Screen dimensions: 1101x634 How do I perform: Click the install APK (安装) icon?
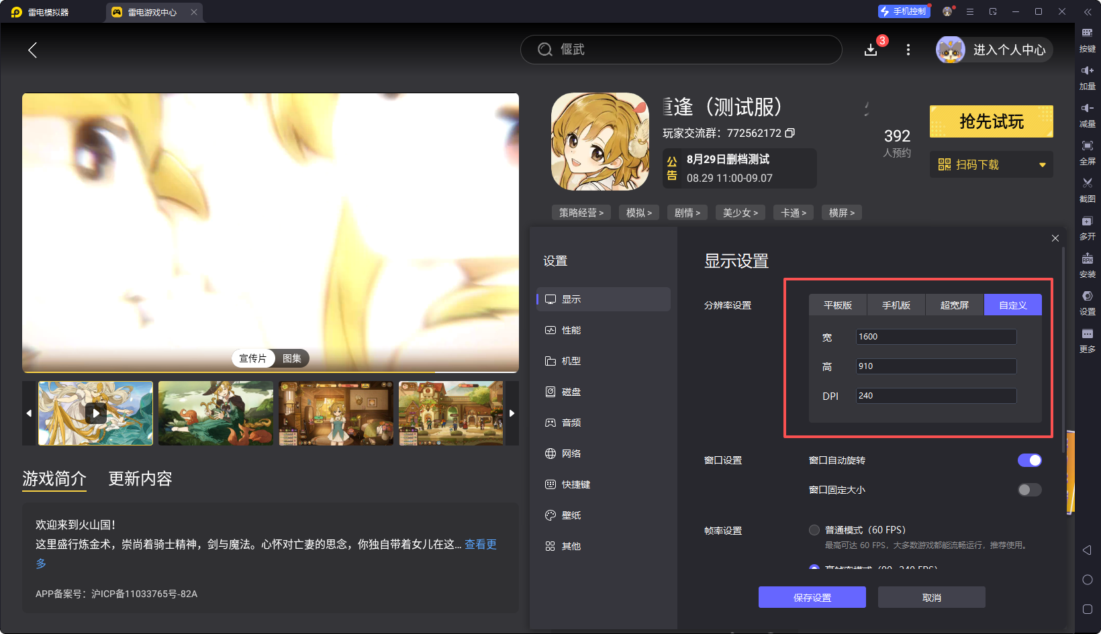click(1087, 259)
